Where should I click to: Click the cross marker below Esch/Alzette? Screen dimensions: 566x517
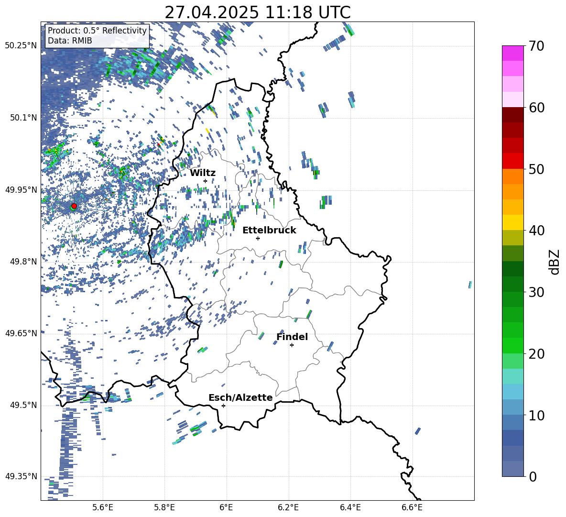tap(223, 406)
